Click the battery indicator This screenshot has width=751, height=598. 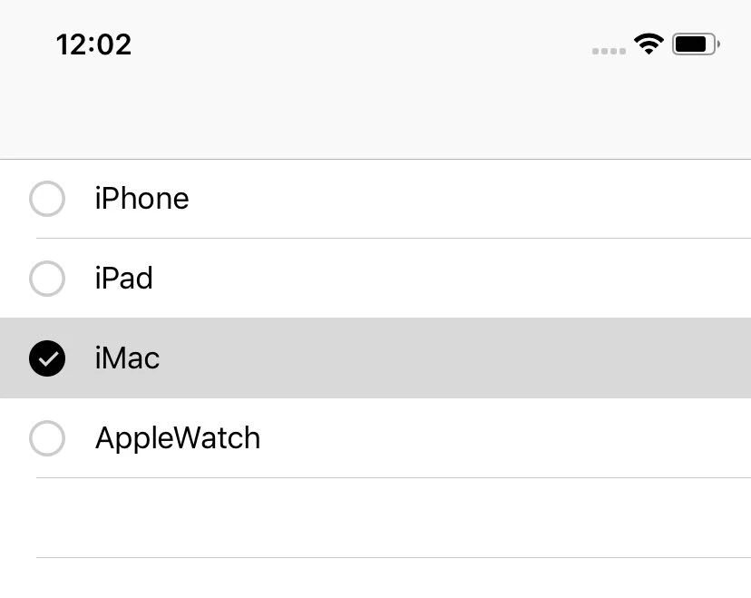694,44
